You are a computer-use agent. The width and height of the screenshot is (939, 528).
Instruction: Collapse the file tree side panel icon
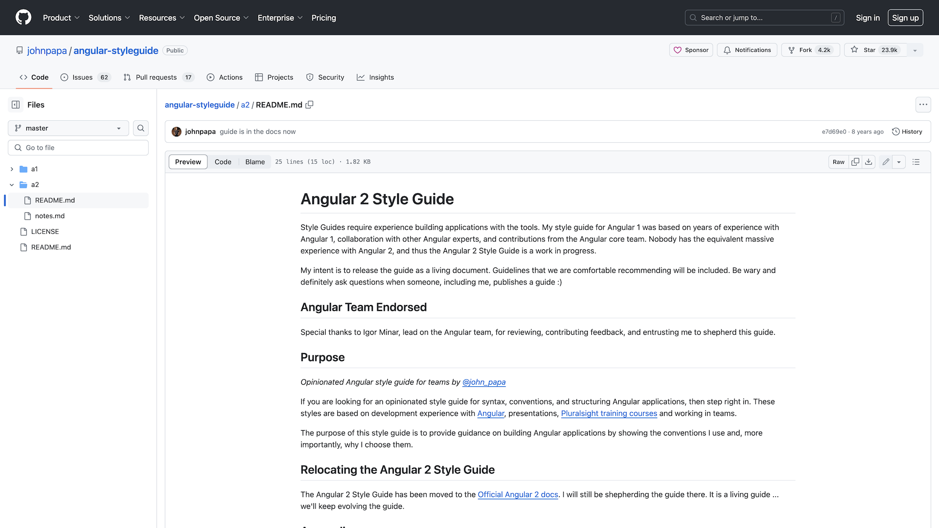pos(16,105)
